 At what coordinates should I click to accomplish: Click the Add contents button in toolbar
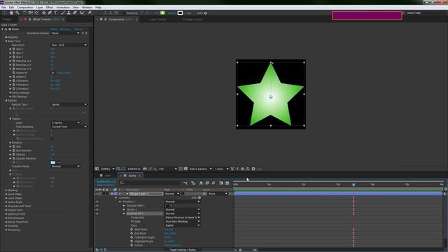coord(205,13)
